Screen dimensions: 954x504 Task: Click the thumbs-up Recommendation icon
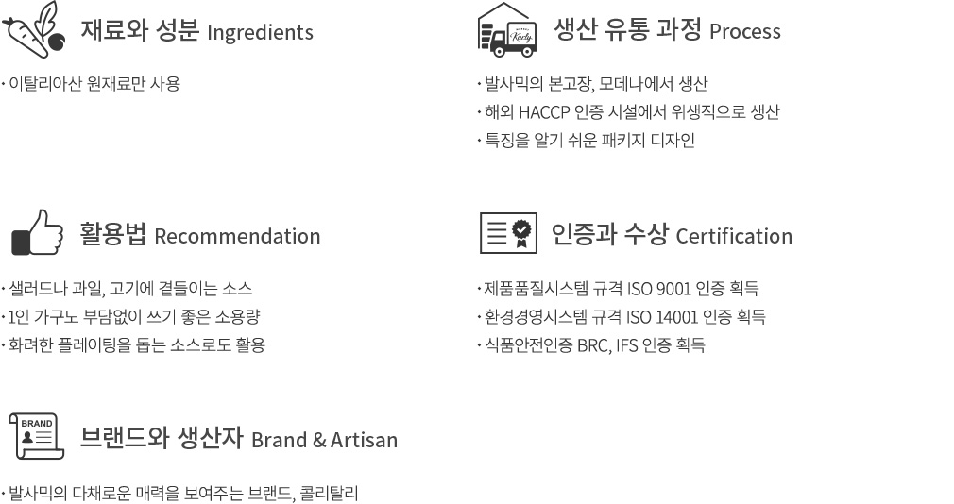(x=37, y=232)
